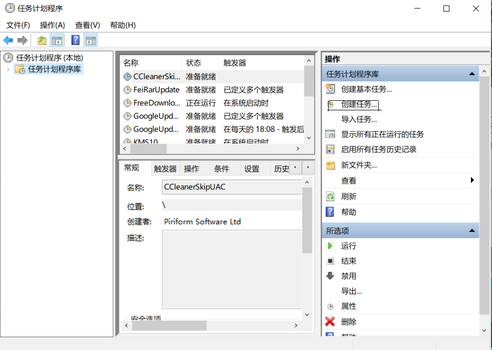Screen dimensions: 492x350
Task: Click the 启用所有任务历史记录 icon
Action: coord(330,149)
